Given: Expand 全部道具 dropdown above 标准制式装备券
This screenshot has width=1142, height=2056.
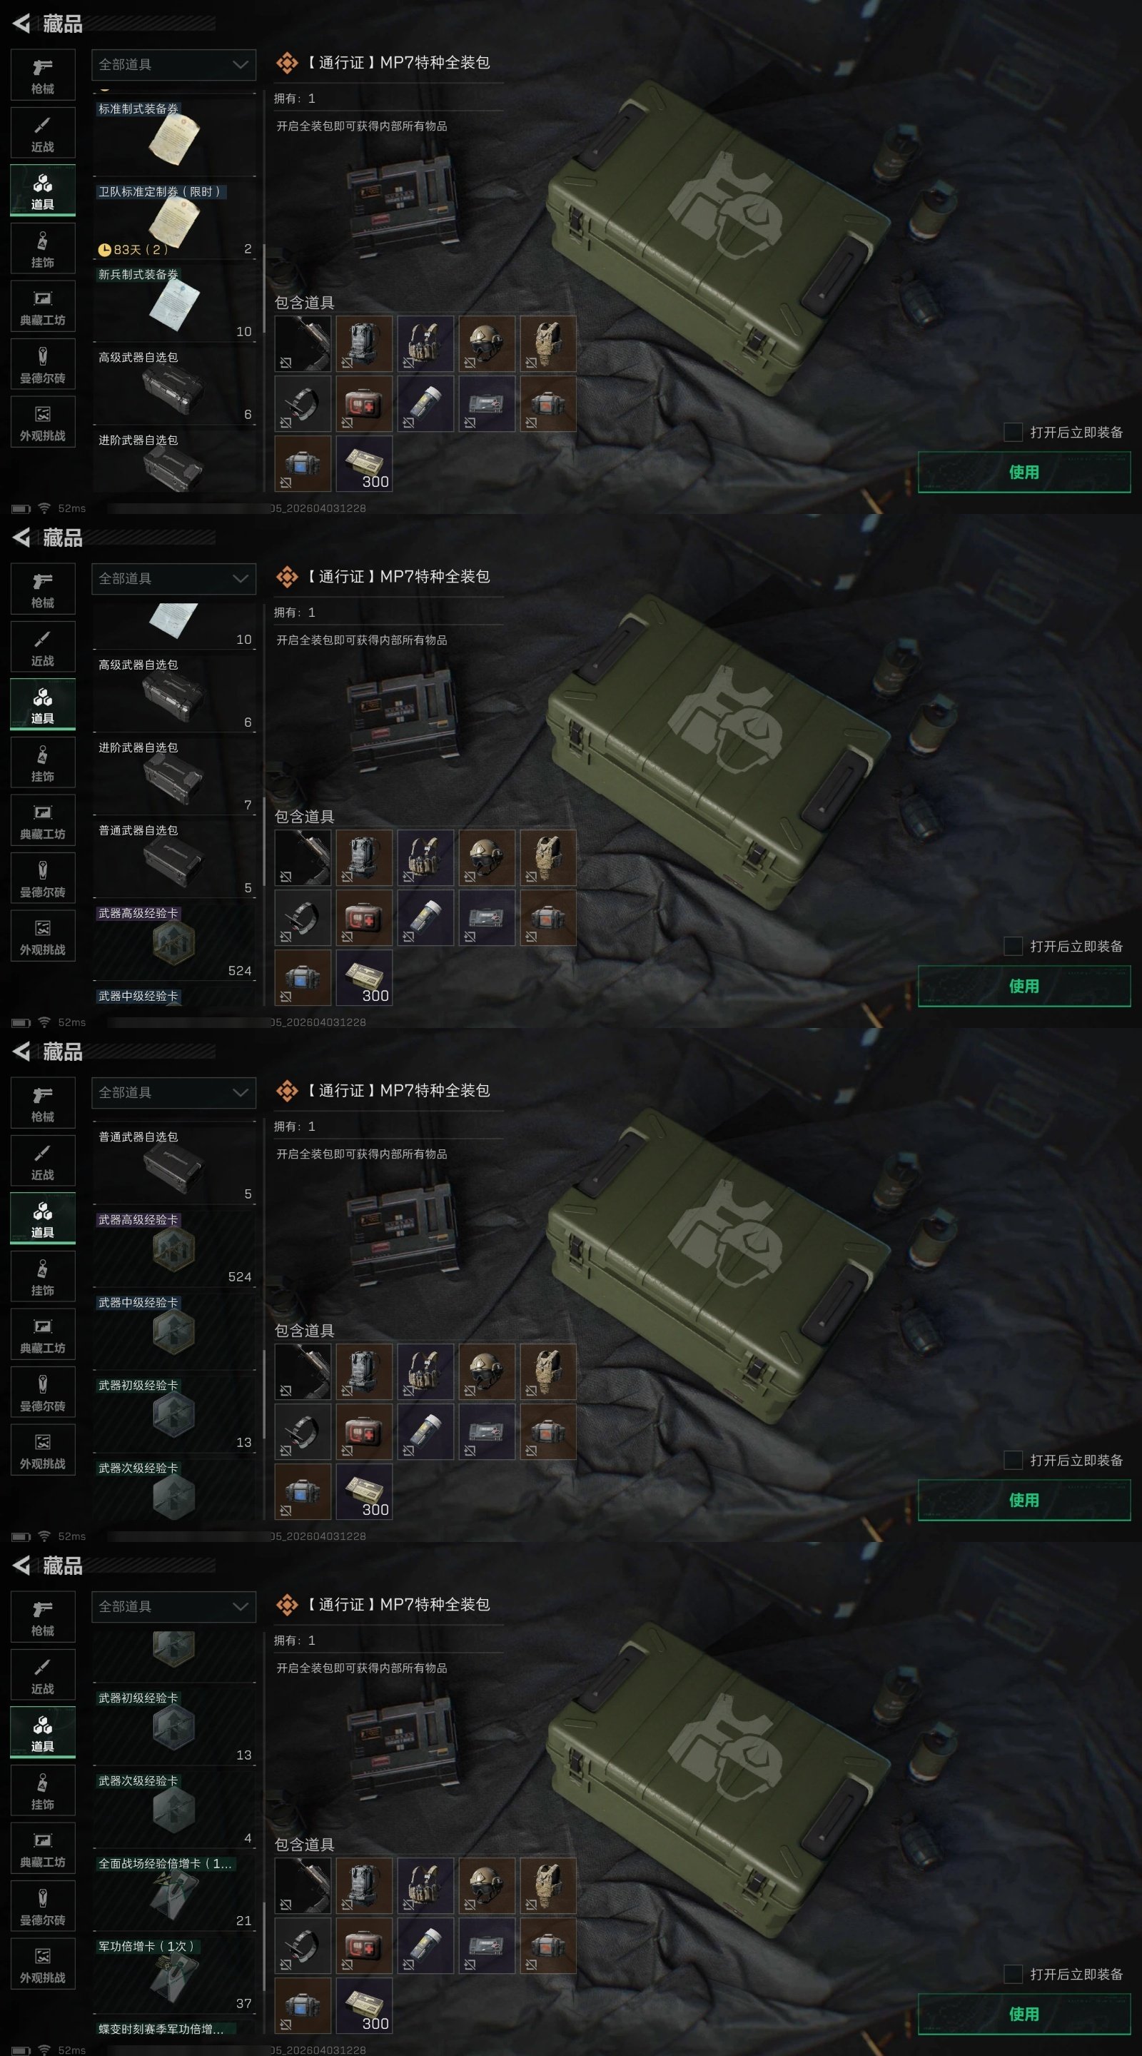Looking at the screenshot, I should click(x=174, y=65).
